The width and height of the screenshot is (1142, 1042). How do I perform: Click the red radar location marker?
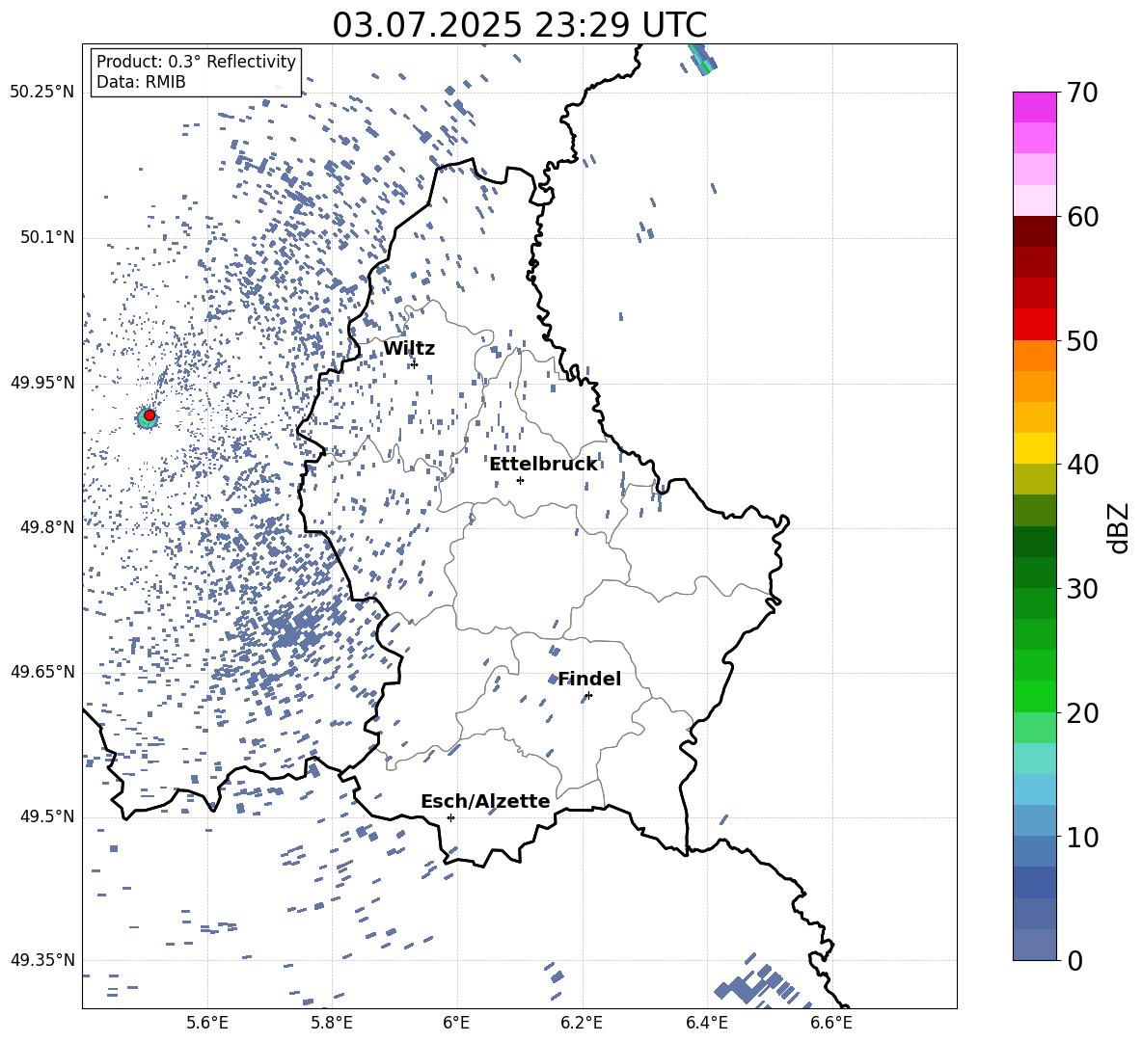click(x=150, y=415)
